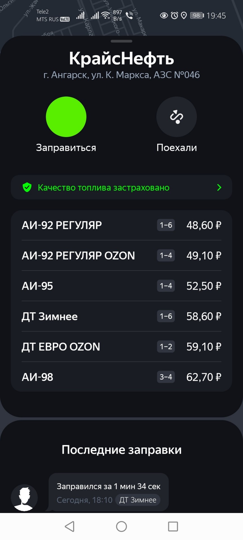Tap the user avatar in Последние заправки

point(24,498)
